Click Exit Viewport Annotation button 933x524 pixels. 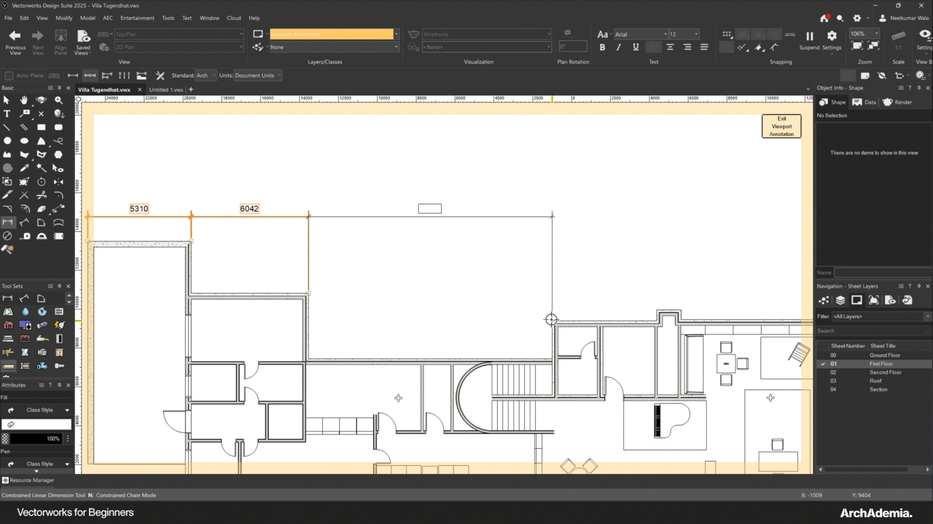(x=781, y=126)
